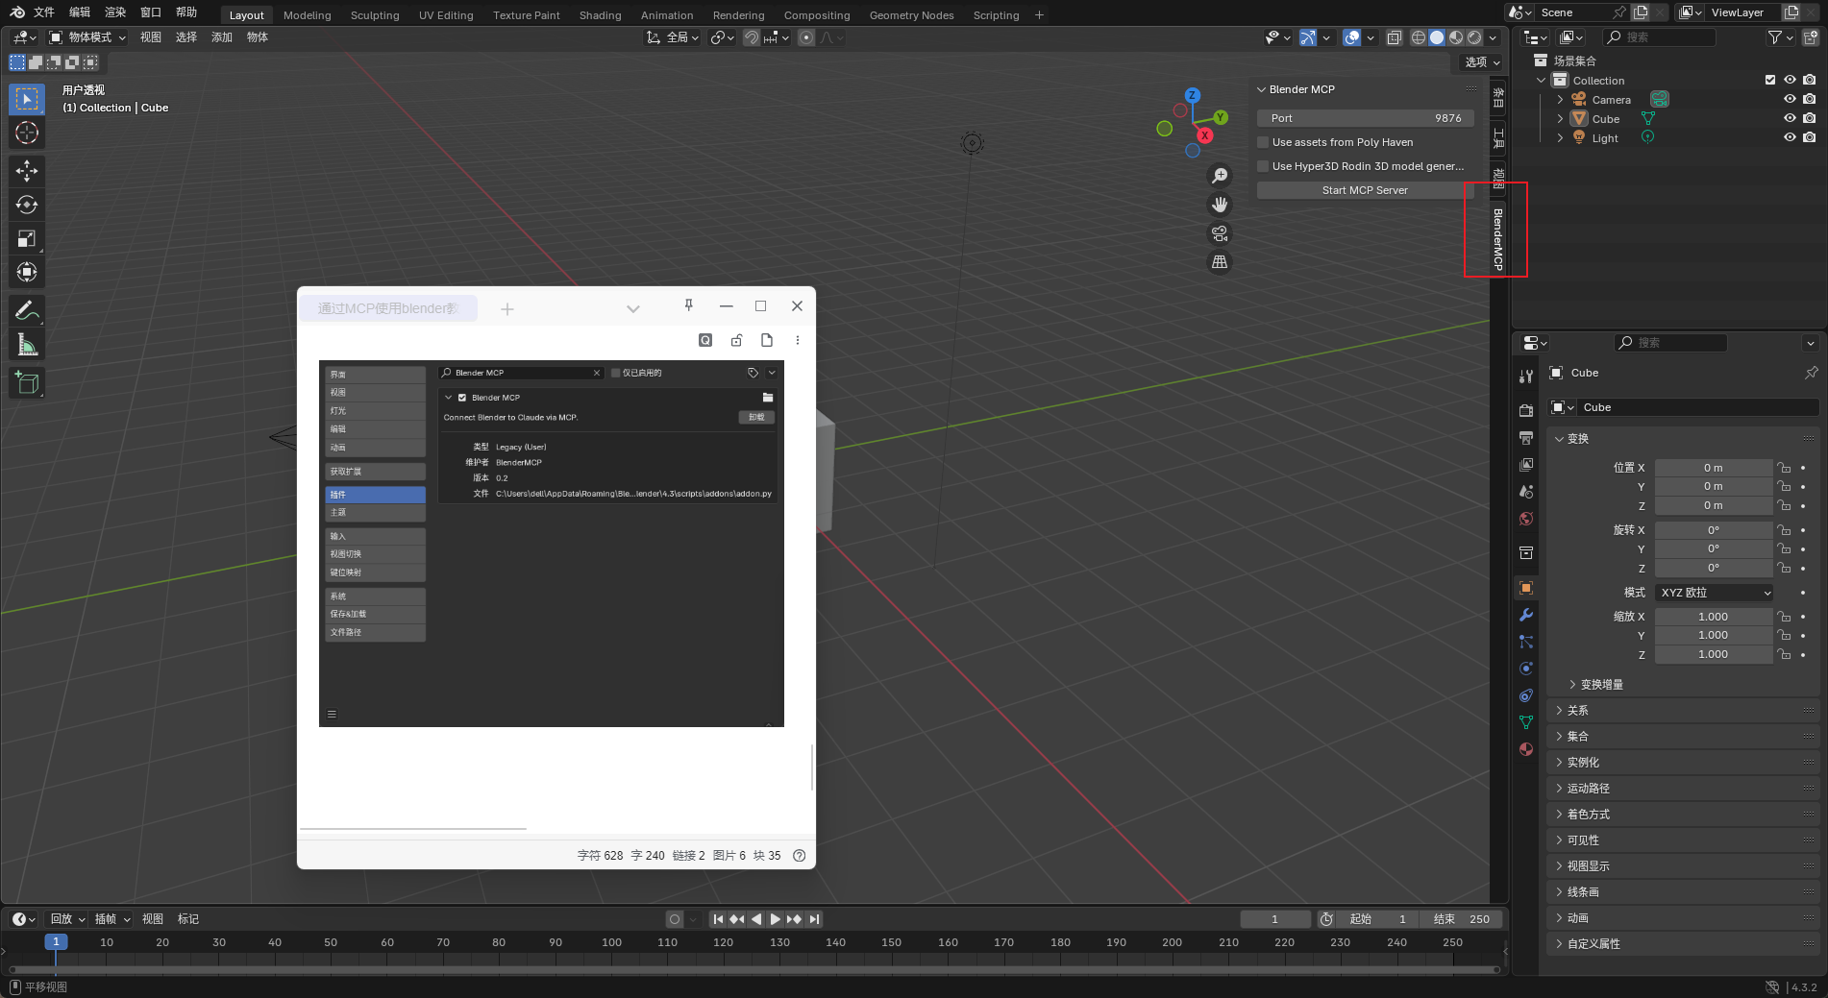This screenshot has width=1828, height=998.
Task: Click the Port 9876 input field
Action: 1365,117
